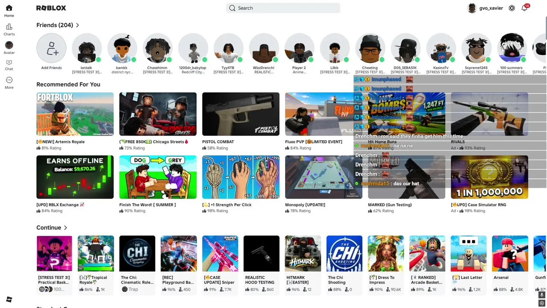
Task: Open friend Cheating's avatar
Action: [370, 48]
